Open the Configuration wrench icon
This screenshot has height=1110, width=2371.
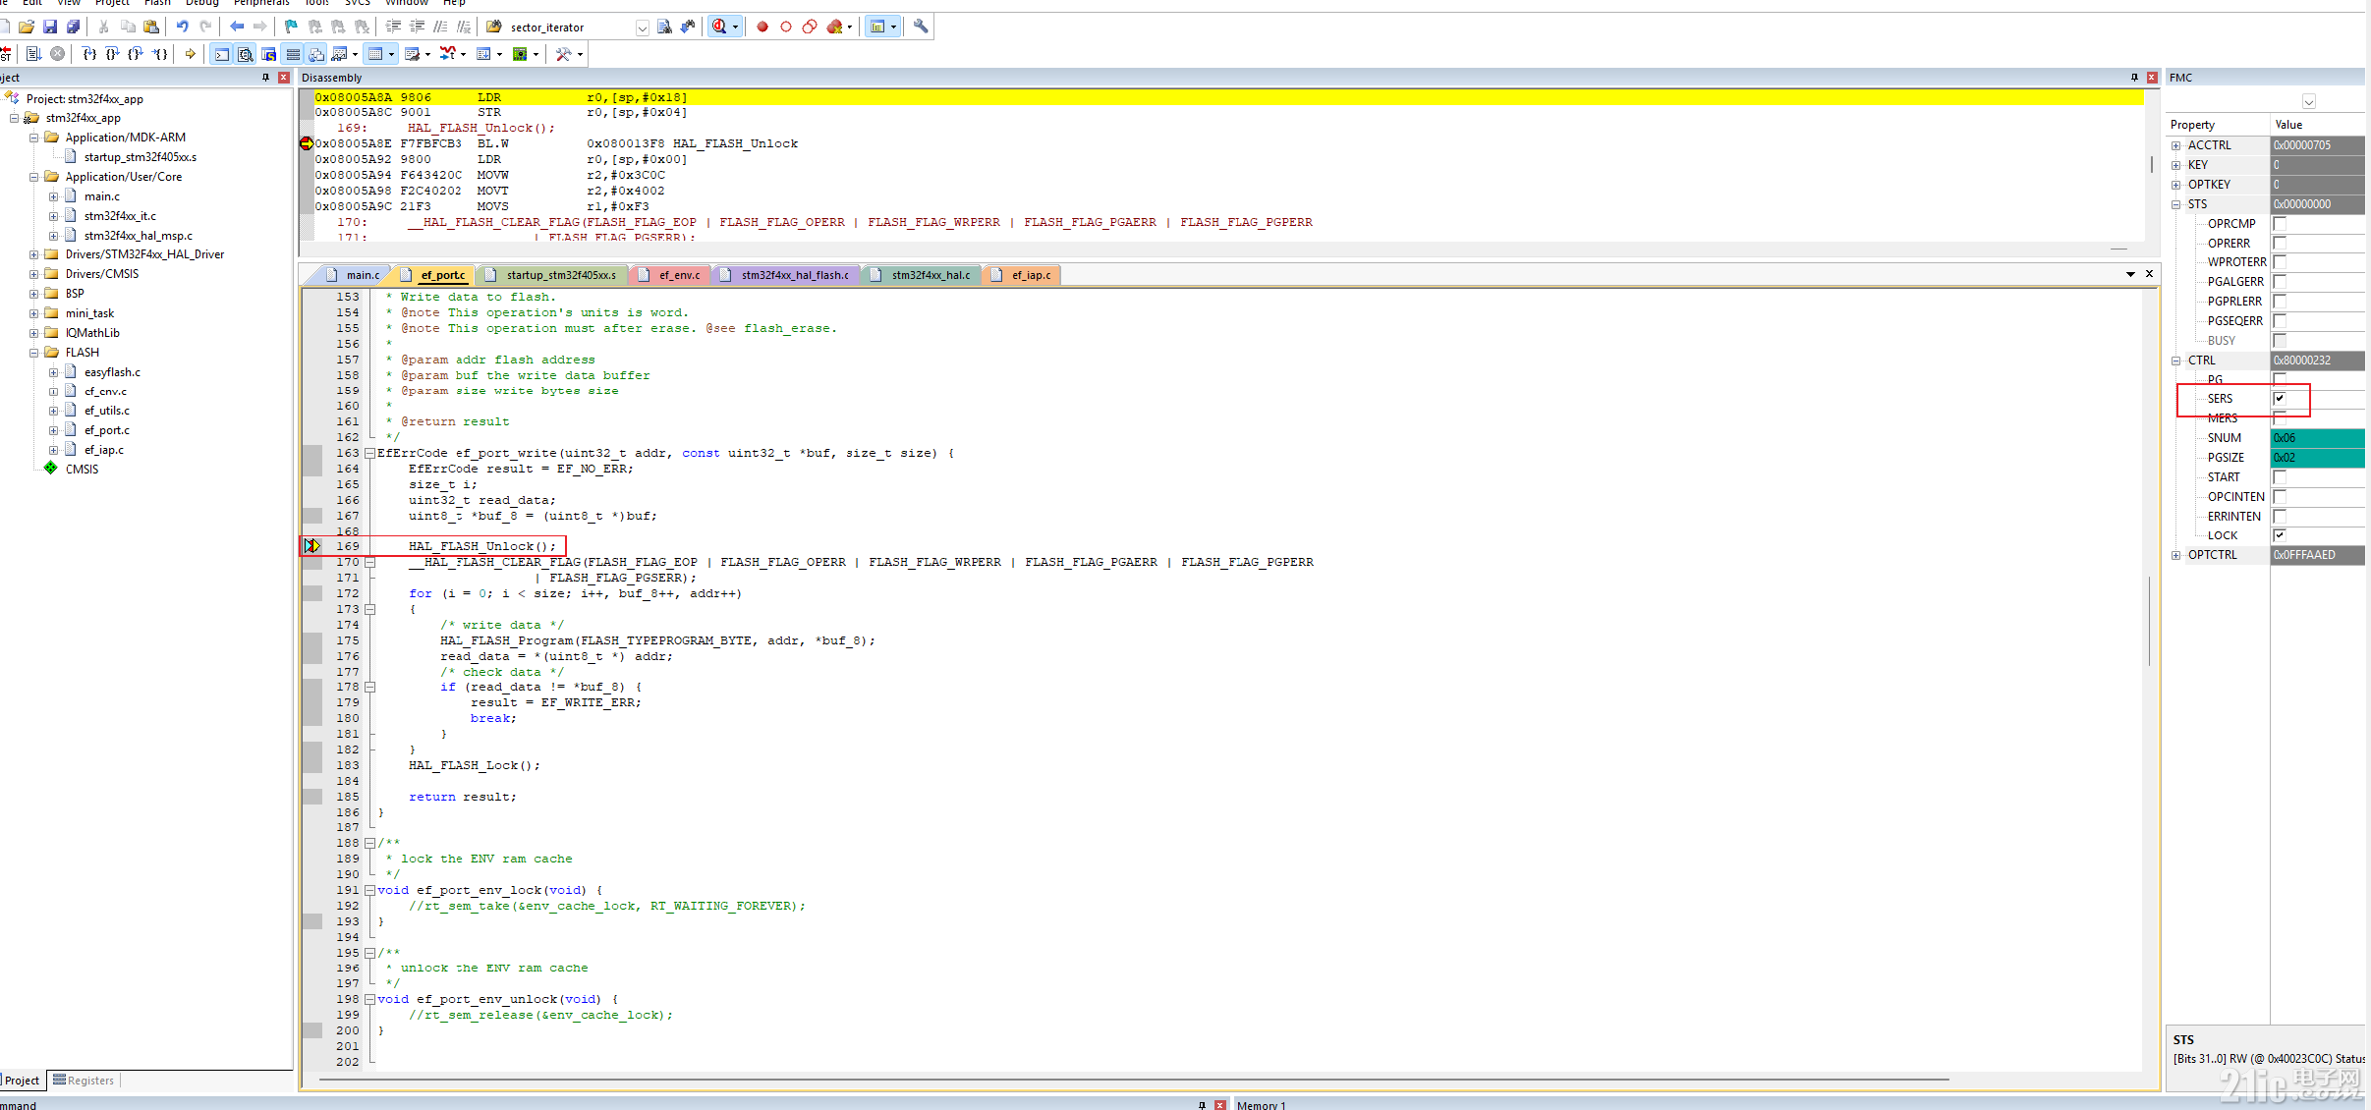click(x=921, y=27)
